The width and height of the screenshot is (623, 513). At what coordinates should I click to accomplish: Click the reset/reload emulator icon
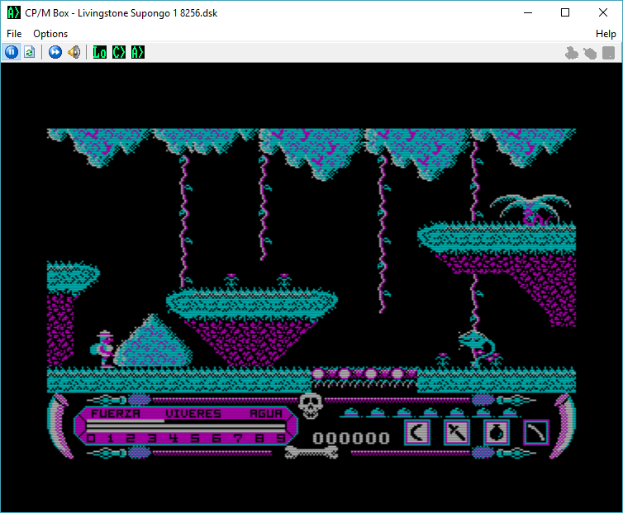(30, 52)
